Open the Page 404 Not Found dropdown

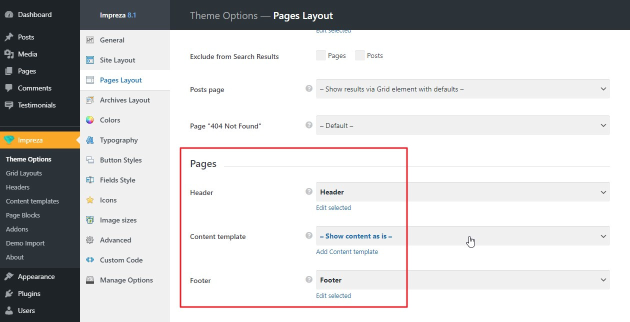[x=463, y=125]
